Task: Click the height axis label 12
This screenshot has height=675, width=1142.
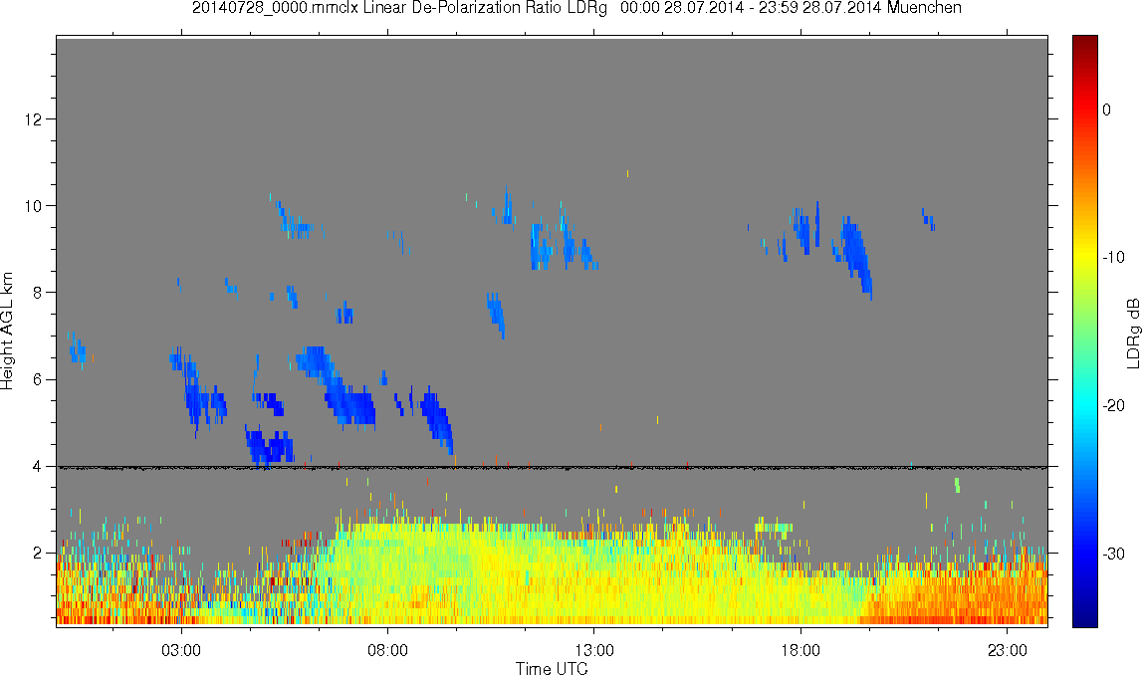Action: 33,119
